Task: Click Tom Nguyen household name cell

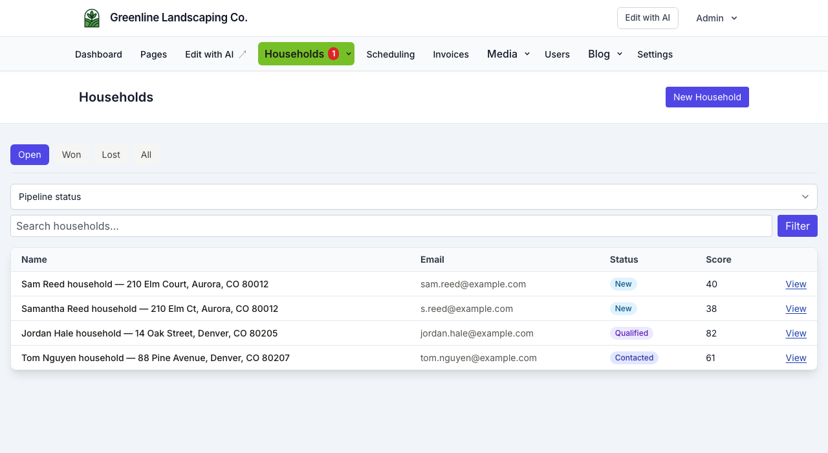Action: click(155, 358)
